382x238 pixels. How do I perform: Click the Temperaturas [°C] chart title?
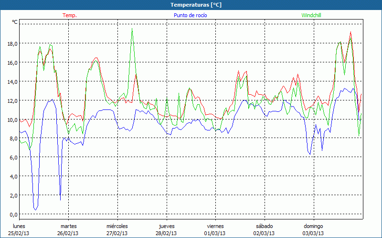tap(196, 5)
